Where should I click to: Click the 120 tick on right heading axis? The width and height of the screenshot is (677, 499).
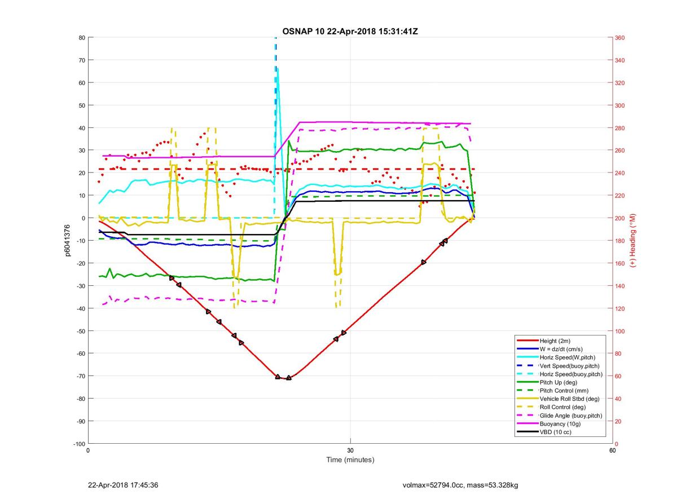[x=621, y=308]
